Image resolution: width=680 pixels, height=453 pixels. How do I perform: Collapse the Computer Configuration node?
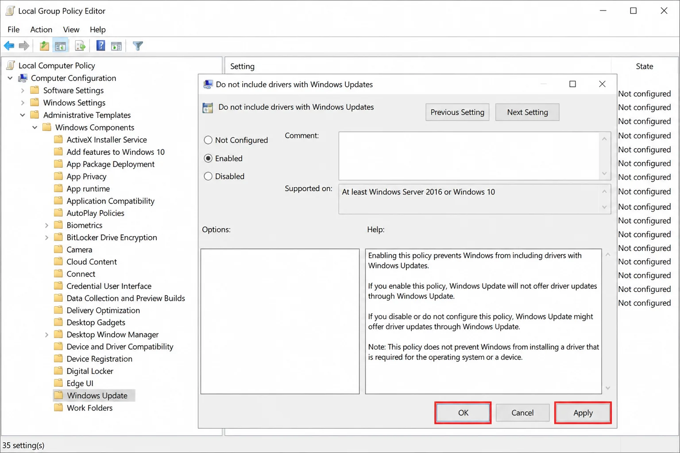point(10,78)
